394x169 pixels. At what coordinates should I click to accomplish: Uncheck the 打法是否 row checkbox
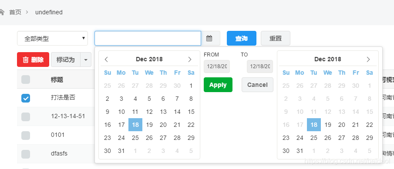(x=26, y=98)
